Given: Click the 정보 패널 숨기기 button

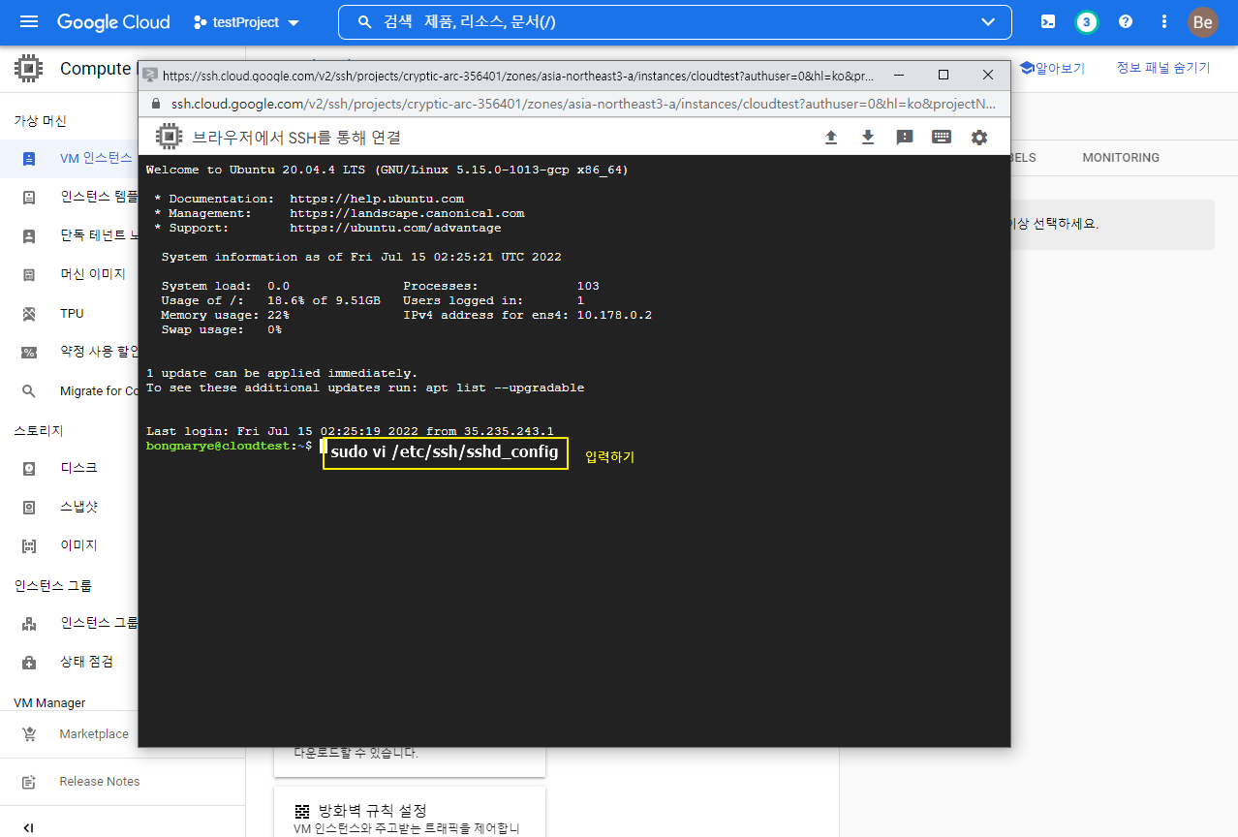Looking at the screenshot, I should click(x=1163, y=67).
